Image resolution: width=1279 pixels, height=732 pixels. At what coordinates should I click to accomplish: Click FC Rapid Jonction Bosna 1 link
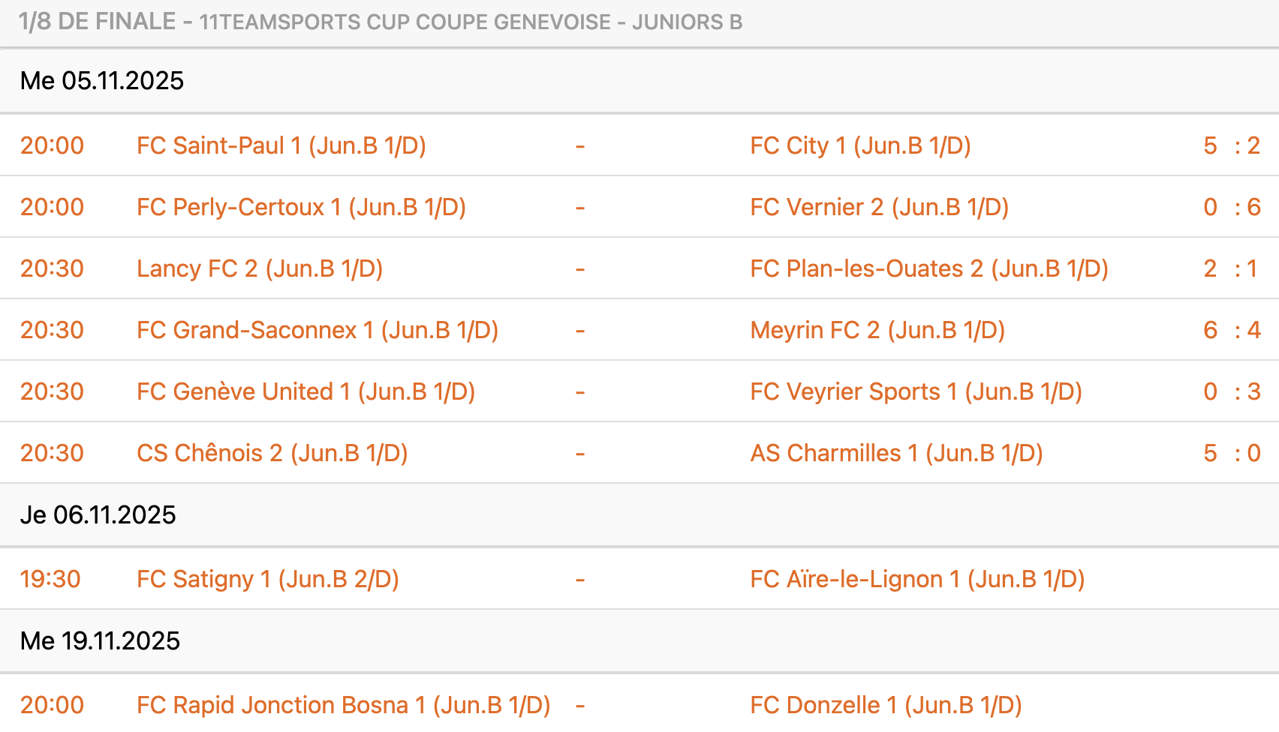point(343,705)
